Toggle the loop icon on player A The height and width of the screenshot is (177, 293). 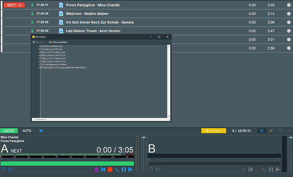(x=10, y=170)
